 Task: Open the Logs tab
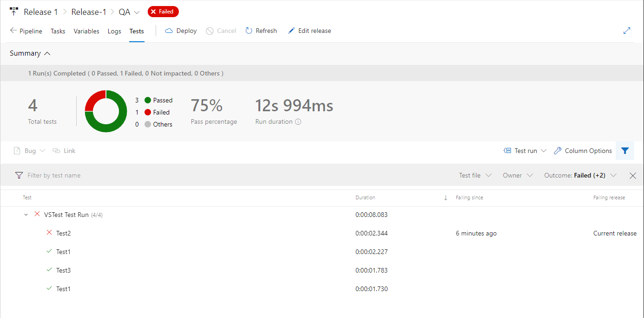[114, 31]
